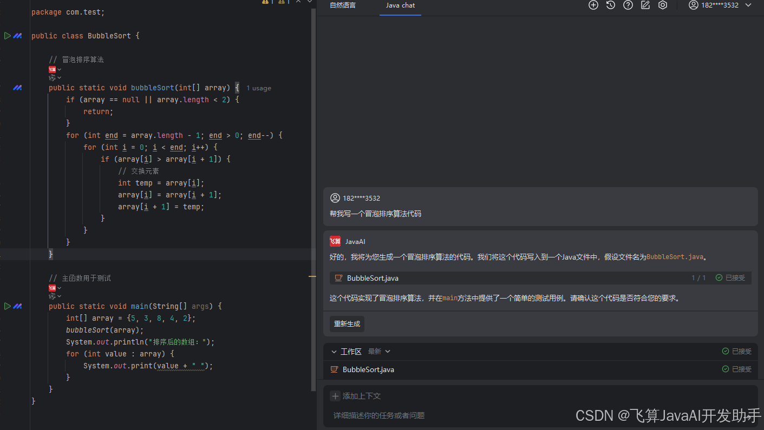The image size is (764, 430).
Task: Open the 最新 version dropdown in workspace
Action: [379, 352]
